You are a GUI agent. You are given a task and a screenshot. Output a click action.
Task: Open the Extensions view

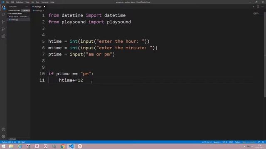tap(3, 36)
